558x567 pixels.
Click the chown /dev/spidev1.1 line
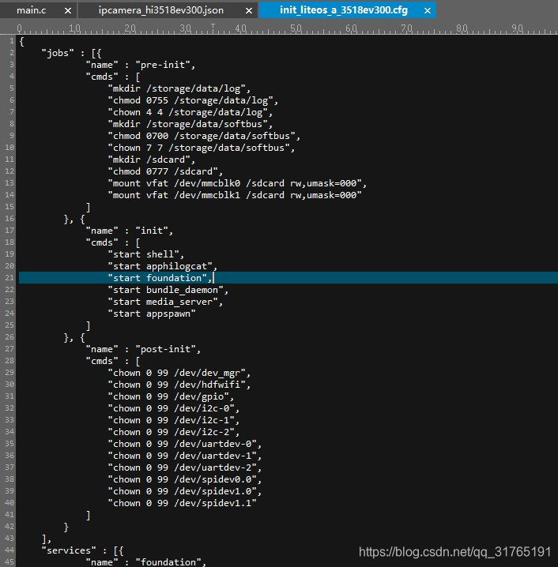click(182, 503)
